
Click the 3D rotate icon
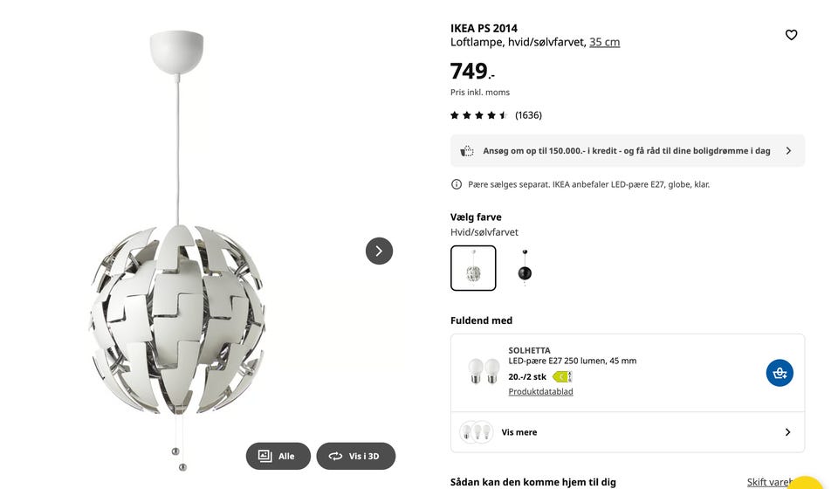pos(335,456)
